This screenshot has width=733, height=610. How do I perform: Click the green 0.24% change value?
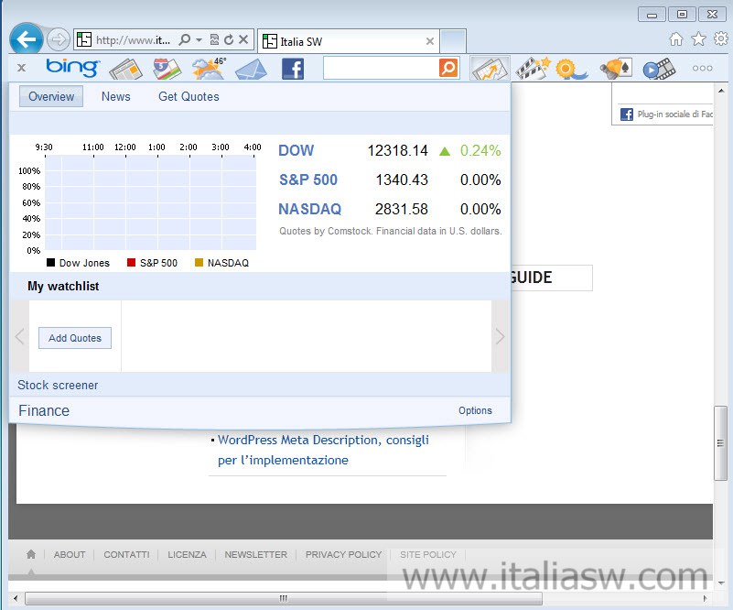(480, 150)
